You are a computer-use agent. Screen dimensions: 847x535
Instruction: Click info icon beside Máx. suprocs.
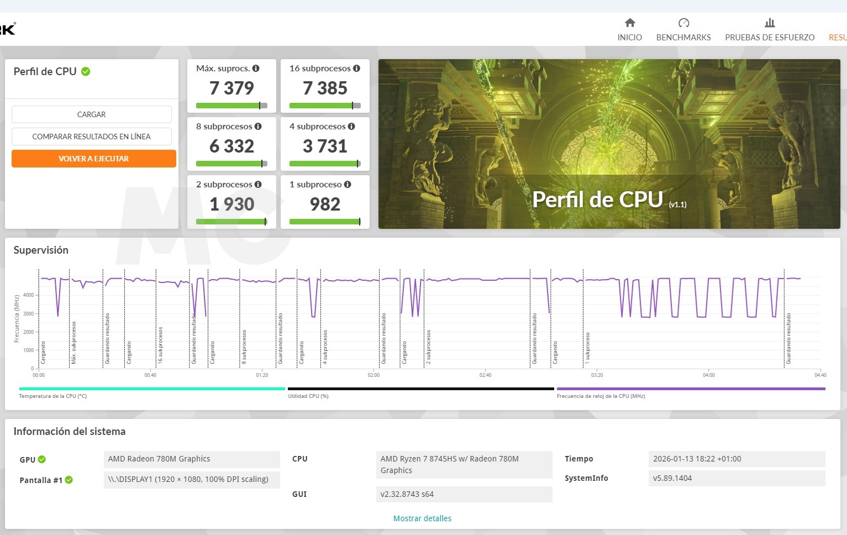coord(256,69)
